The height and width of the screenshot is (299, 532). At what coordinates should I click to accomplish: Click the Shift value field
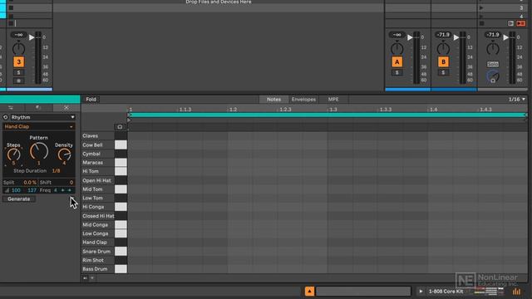coord(57,182)
